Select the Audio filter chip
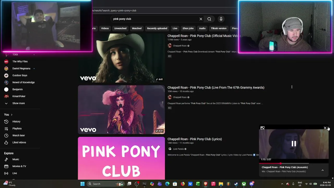The image size is (334, 188). (x=202, y=28)
